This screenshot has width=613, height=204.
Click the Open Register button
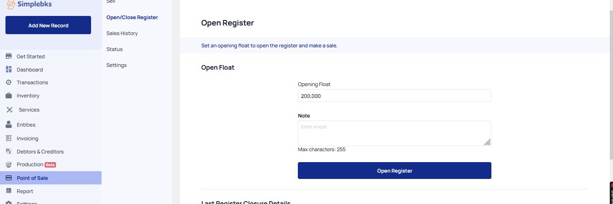tap(394, 171)
